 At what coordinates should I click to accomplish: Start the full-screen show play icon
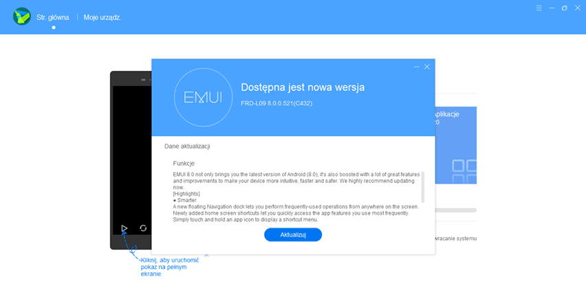(124, 228)
